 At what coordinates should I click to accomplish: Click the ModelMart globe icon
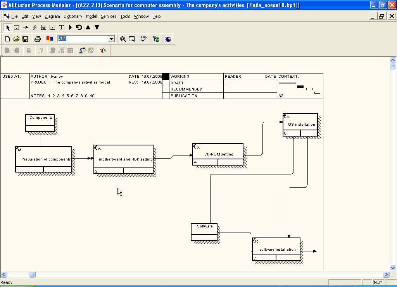tap(168, 39)
